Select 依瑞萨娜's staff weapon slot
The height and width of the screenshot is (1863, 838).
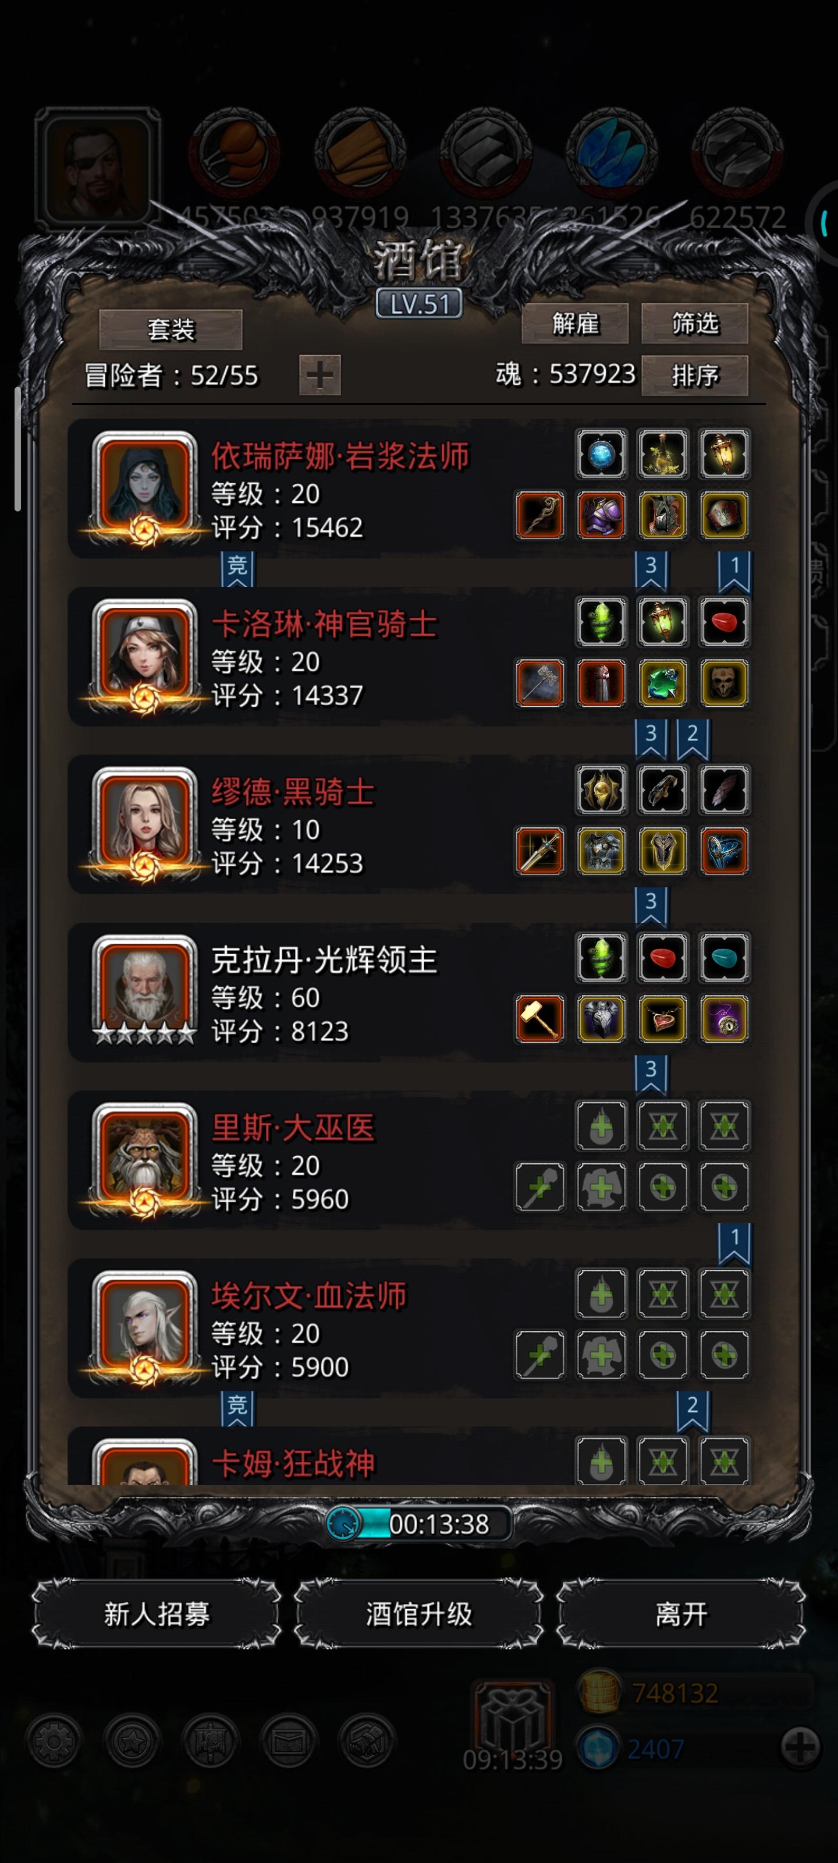pos(539,515)
